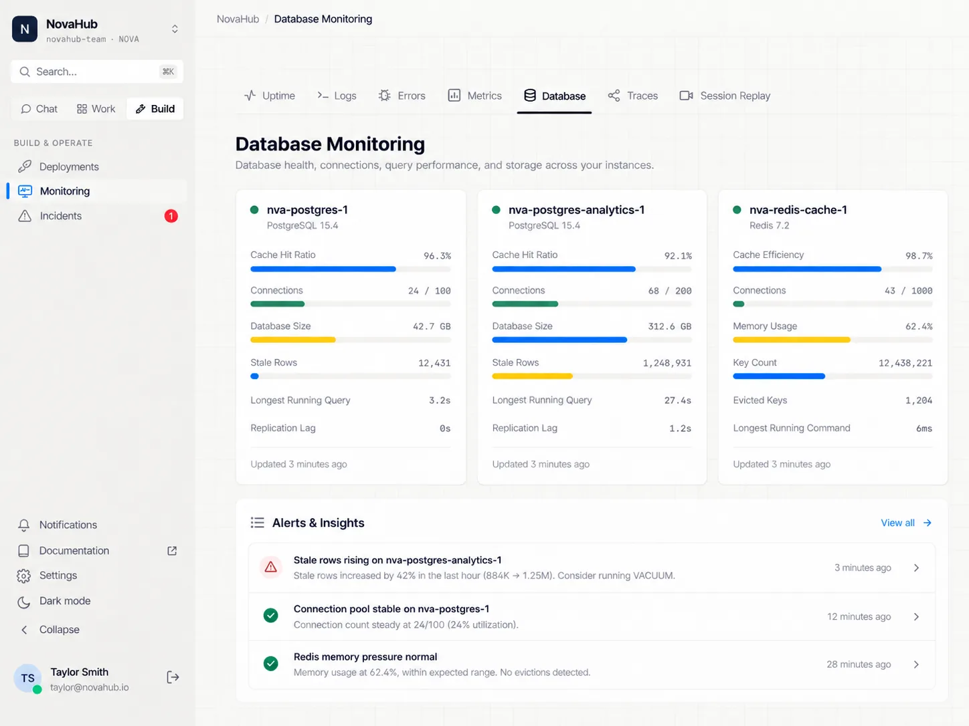Focus the Search input field
Screen dimensions: 969x726
click(97, 72)
